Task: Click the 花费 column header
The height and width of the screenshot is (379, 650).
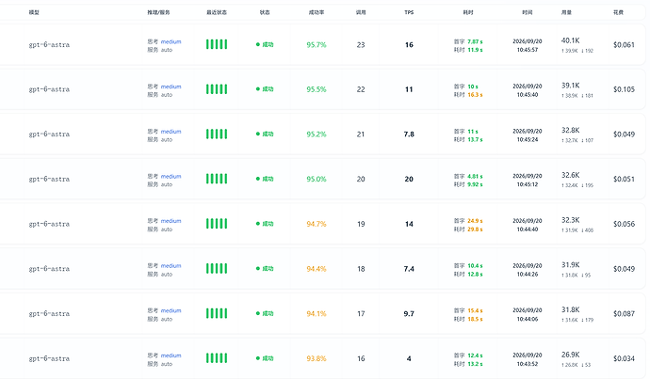Action: click(618, 12)
